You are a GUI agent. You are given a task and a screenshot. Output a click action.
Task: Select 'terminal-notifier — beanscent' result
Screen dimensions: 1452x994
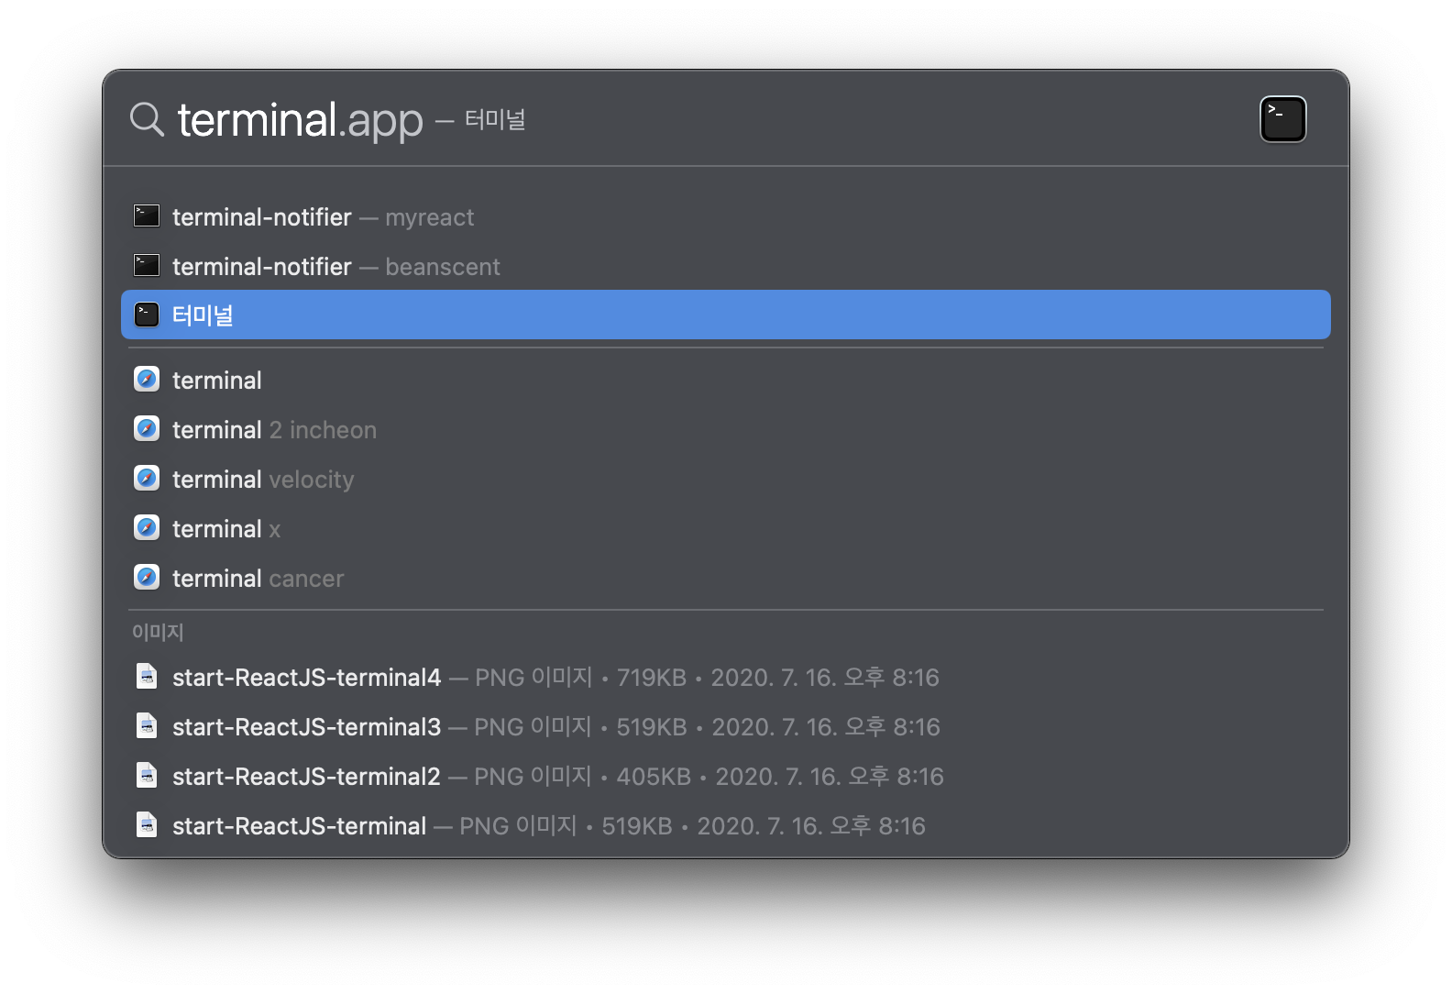726,266
